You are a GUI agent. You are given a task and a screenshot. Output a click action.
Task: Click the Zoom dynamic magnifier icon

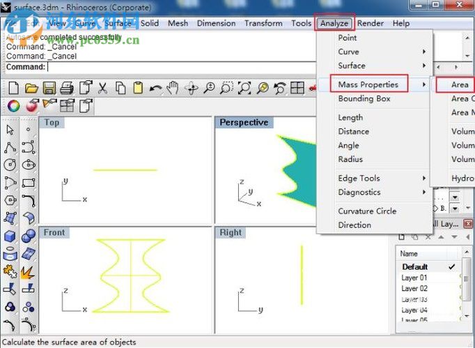pyautogui.click(x=209, y=89)
